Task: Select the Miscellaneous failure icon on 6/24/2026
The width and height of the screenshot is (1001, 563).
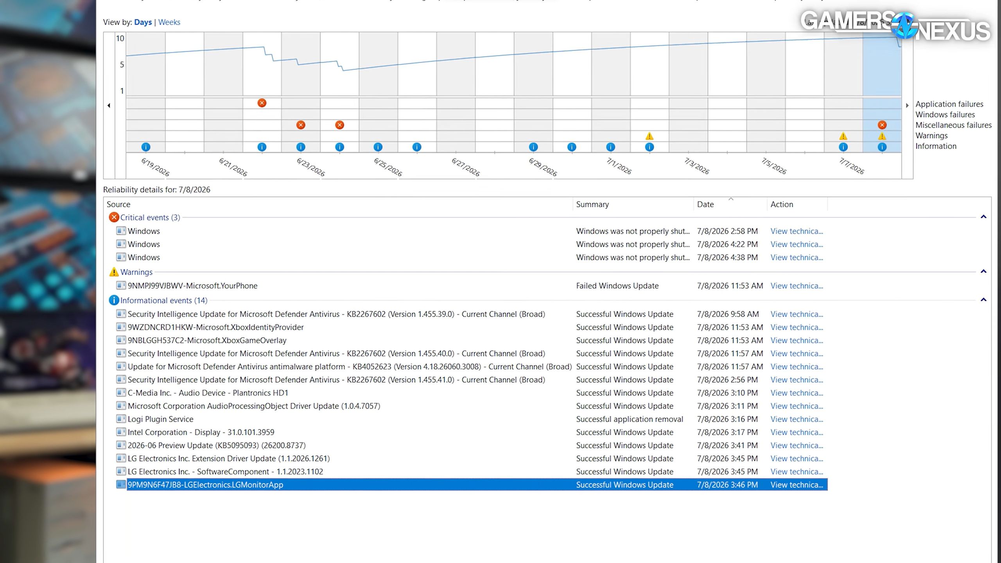Action: [339, 125]
